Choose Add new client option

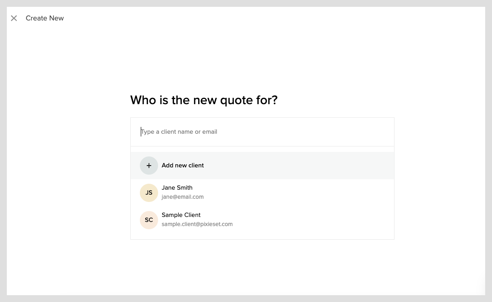tap(262, 166)
